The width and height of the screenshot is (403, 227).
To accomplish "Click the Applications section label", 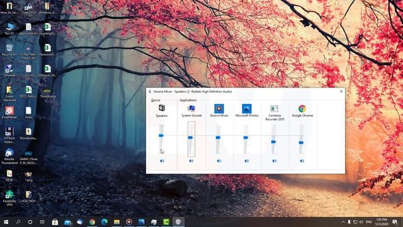I will coord(188,100).
